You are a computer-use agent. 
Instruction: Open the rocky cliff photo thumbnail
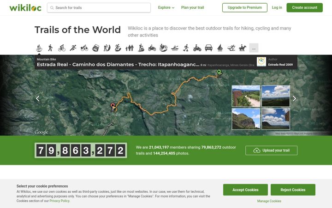coord(246,119)
